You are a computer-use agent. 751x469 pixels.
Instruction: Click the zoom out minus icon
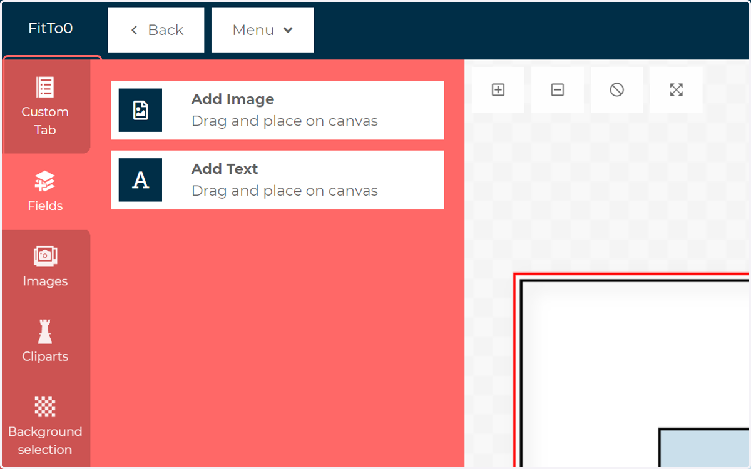558,90
